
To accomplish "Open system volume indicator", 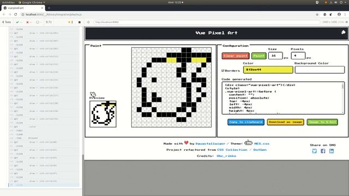I will pyautogui.click(x=336, y=2).
